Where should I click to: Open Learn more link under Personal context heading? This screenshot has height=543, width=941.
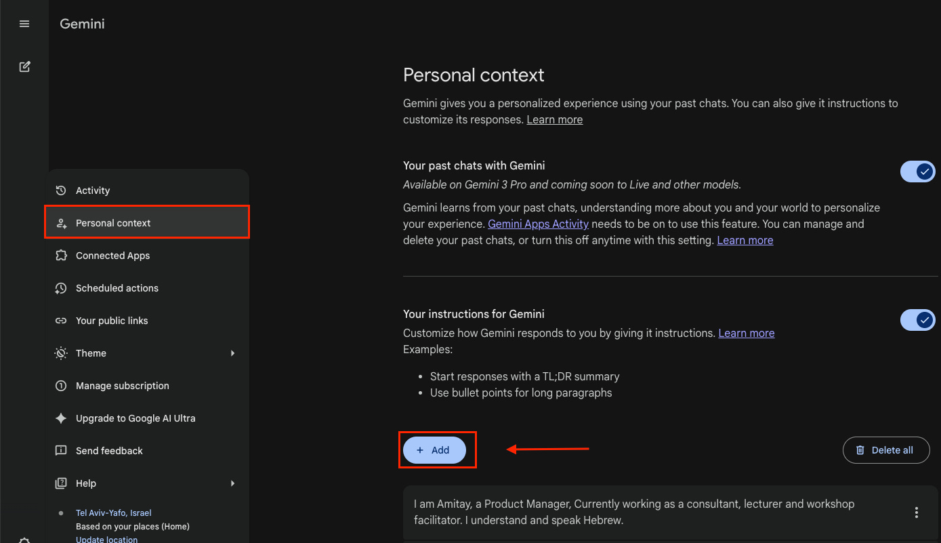pos(555,119)
